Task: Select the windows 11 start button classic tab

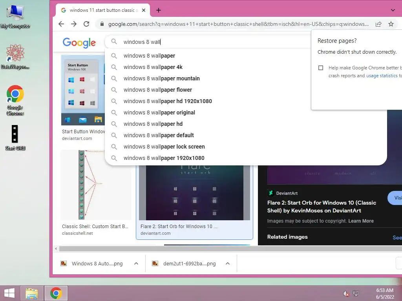Action: click(x=102, y=10)
